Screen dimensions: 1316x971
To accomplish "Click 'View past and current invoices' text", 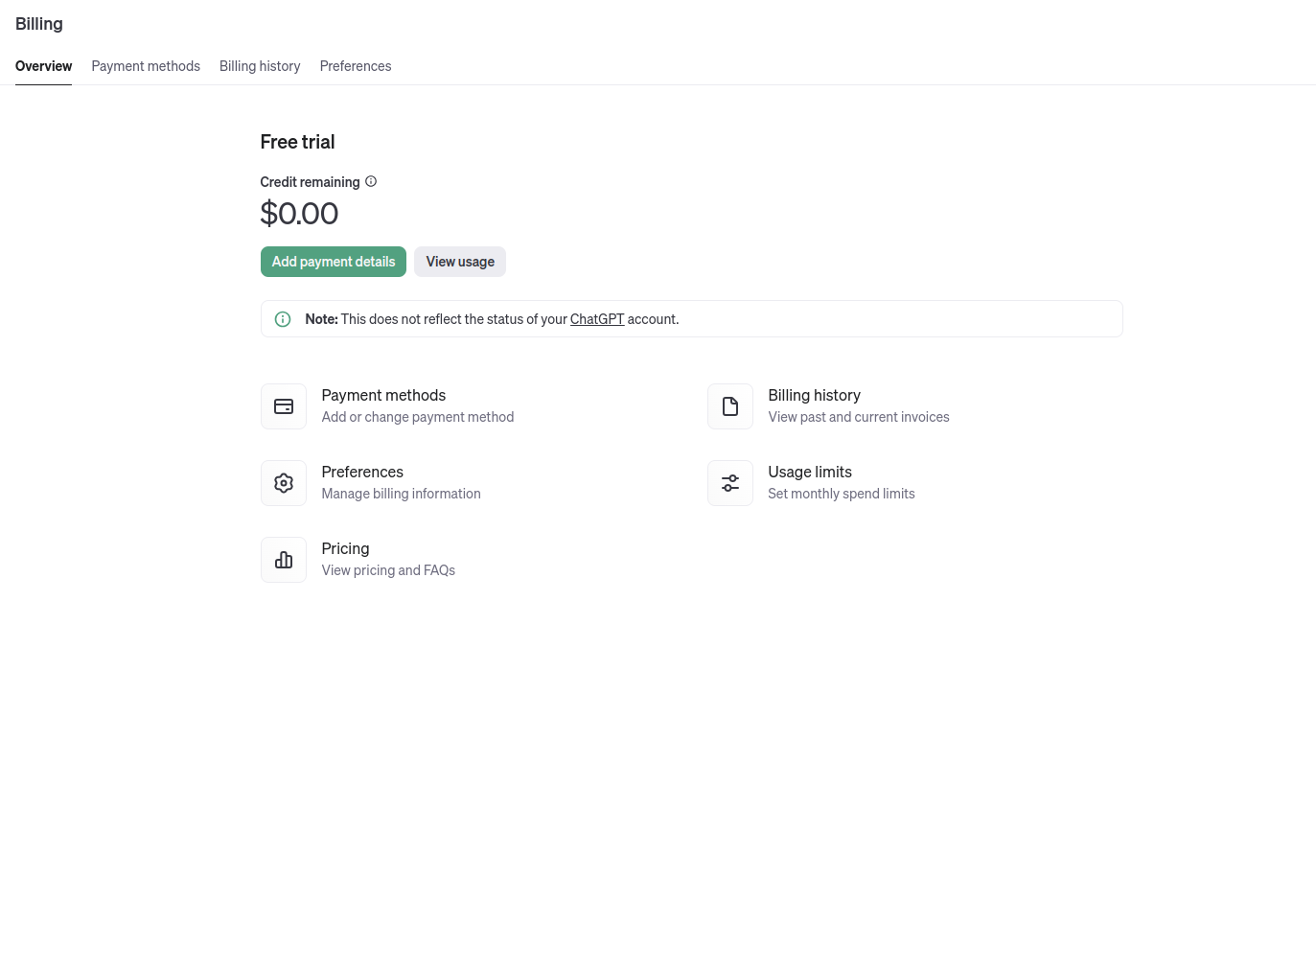I will tap(859, 417).
